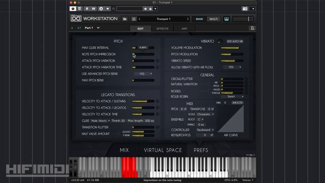Click the A1 part label

[x=79, y=28]
